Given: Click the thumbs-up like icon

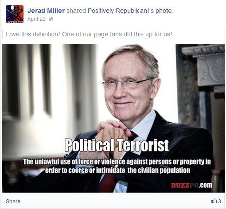Looking at the screenshot, I should pos(214,201).
